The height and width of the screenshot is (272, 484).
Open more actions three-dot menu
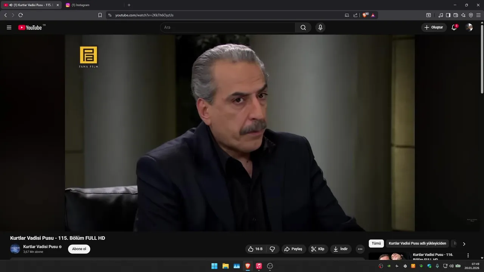coord(360,249)
